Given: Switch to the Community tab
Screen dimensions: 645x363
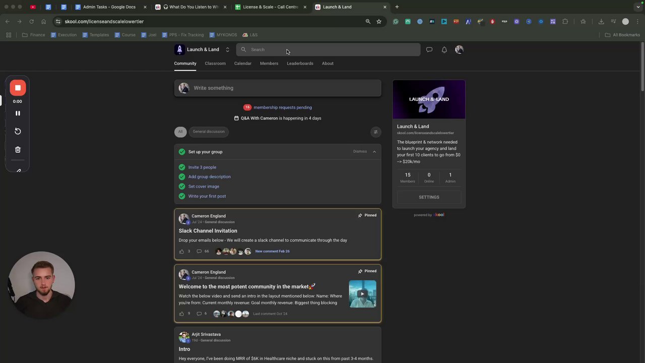Looking at the screenshot, I should coord(185,64).
